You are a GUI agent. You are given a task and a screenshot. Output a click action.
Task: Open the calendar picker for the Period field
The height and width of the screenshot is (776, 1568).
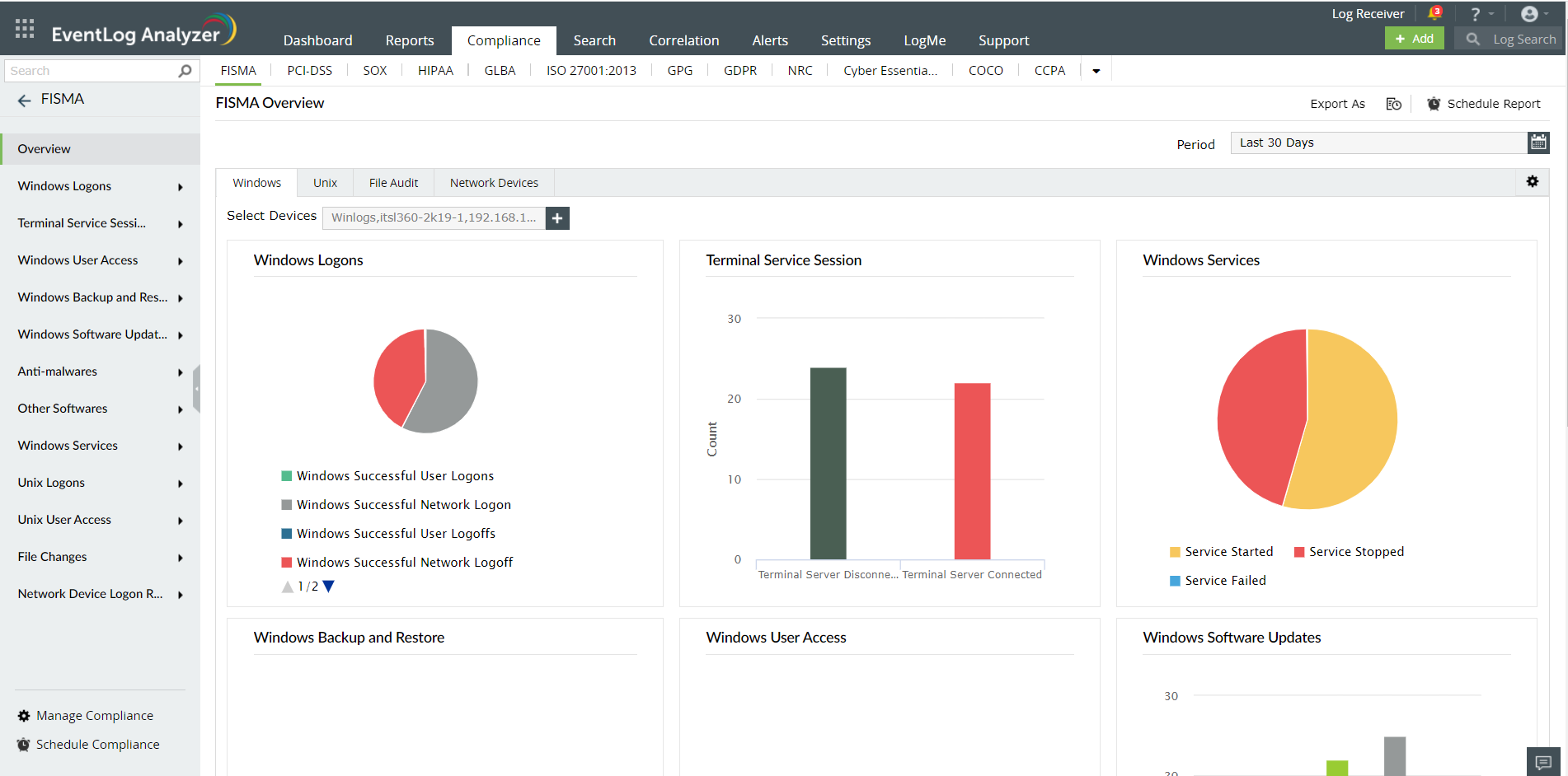[x=1538, y=142]
